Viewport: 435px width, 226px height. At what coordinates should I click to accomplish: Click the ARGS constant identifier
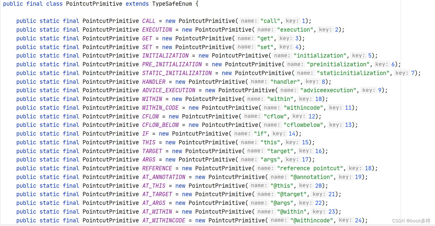point(149,160)
